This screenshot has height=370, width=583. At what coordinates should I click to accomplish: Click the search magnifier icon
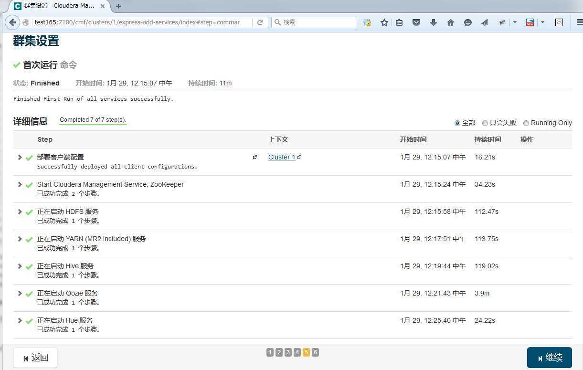[277, 22]
